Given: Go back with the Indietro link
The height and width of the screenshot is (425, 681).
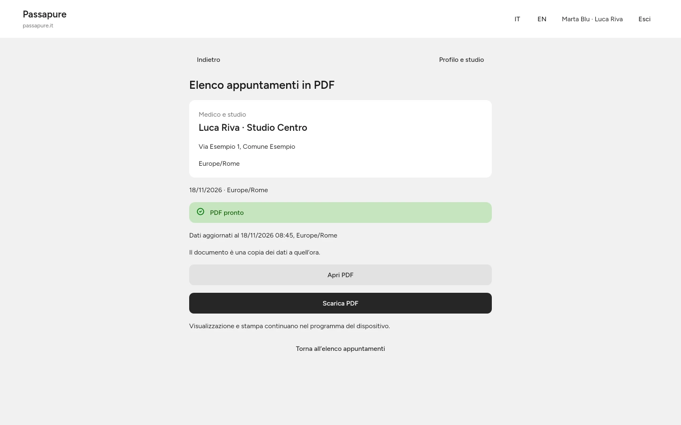Looking at the screenshot, I should pyautogui.click(x=209, y=59).
